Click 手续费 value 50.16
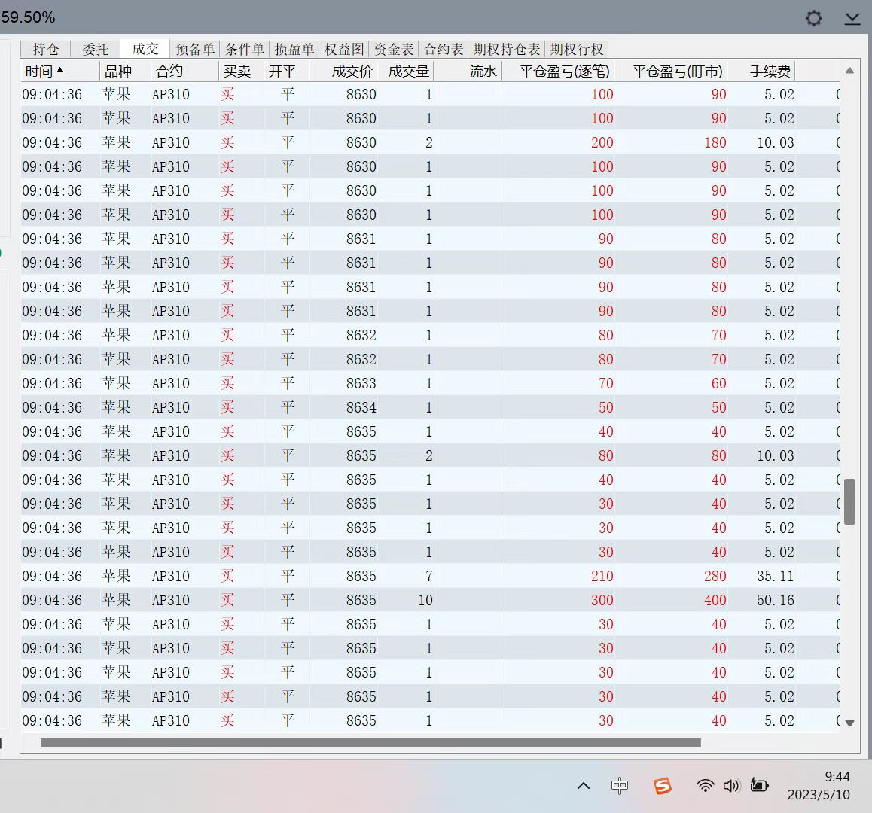This screenshot has height=813, width=872. [775, 600]
